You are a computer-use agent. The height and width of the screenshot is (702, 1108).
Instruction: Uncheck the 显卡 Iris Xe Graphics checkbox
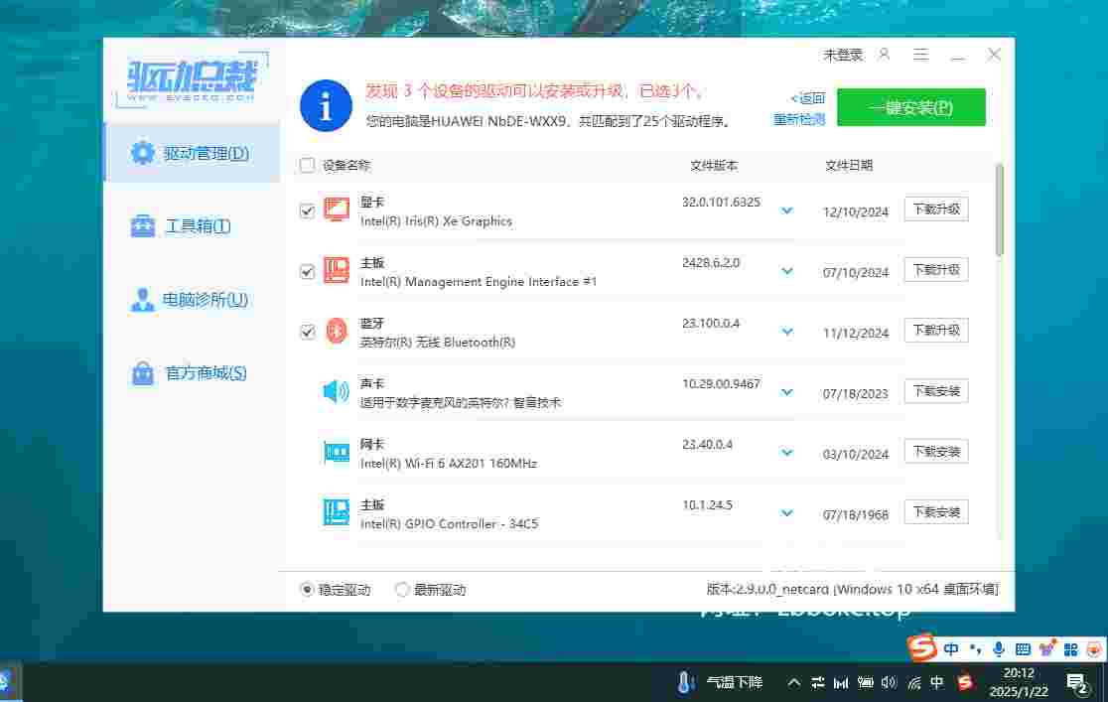307,211
